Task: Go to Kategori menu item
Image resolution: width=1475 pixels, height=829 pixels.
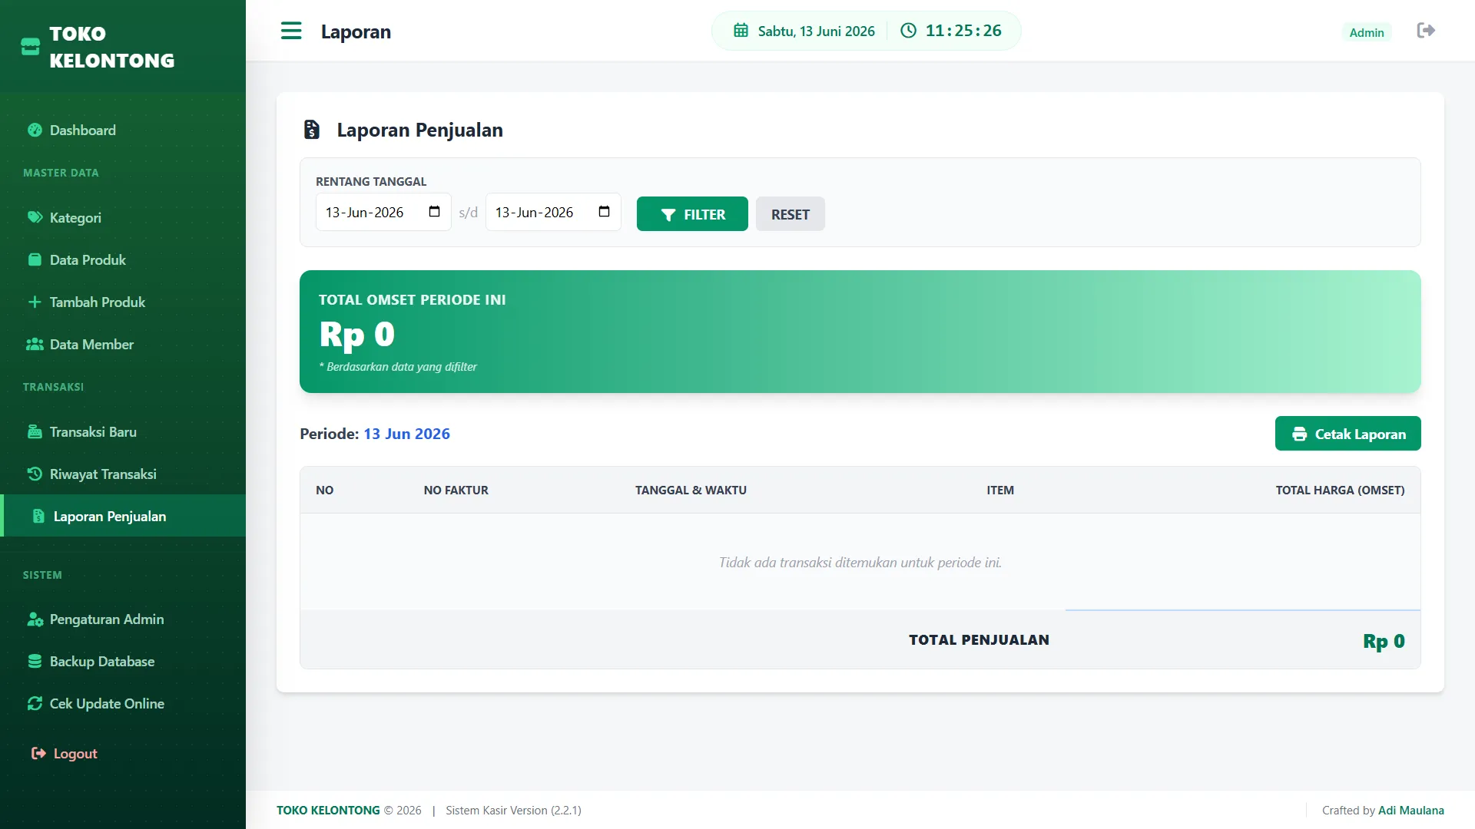Action: (x=123, y=217)
